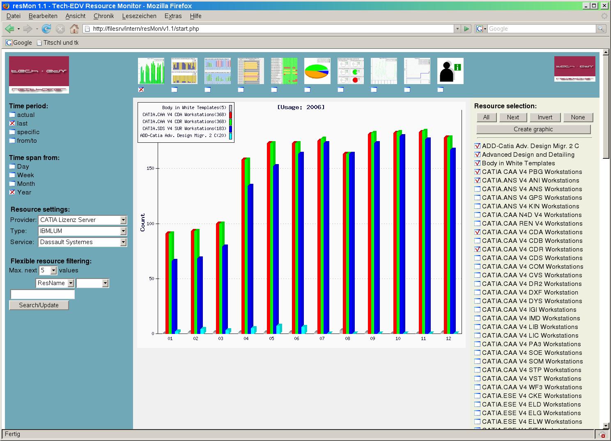The image size is (611, 441).
Task: Open the Titschl und tk bookmark
Action: 57,43
